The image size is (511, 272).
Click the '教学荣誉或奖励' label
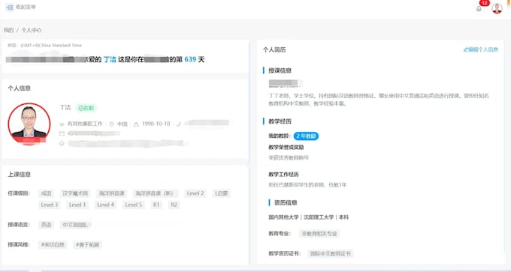[286, 147]
